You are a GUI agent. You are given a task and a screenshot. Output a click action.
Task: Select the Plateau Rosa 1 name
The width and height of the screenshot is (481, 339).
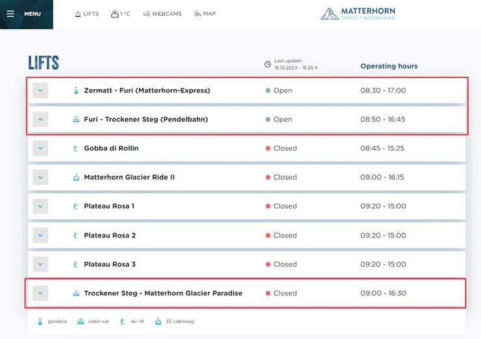(x=109, y=206)
